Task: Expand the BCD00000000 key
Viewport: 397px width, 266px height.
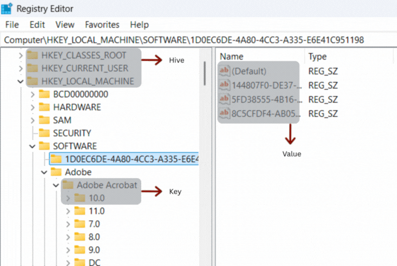Action: pyautogui.click(x=32, y=94)
